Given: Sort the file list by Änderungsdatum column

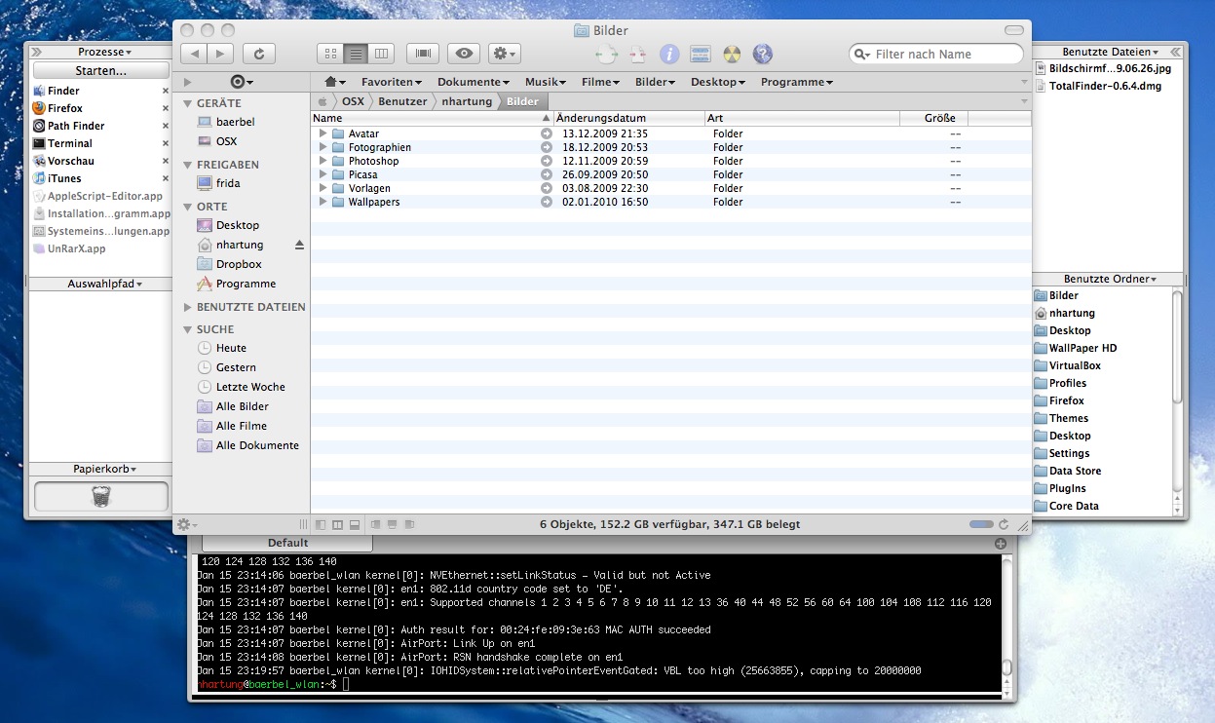Looking at the screenshot, I should coord(629,118).
